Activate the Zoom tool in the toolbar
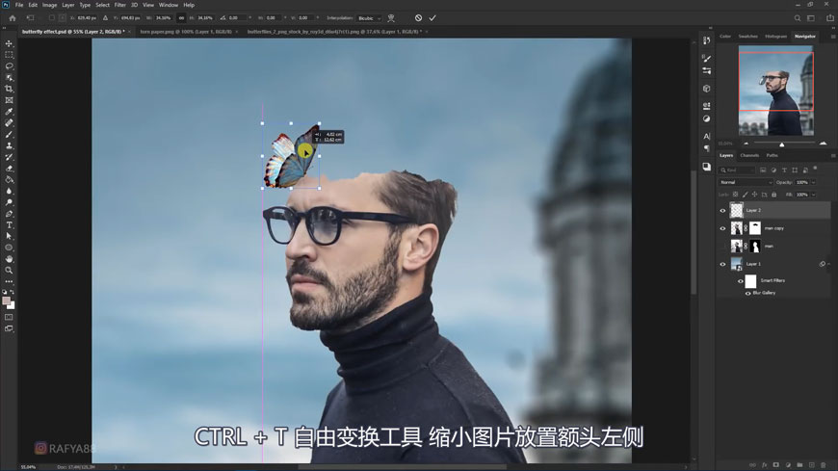The image size is (838, 471). coord(10,270)
